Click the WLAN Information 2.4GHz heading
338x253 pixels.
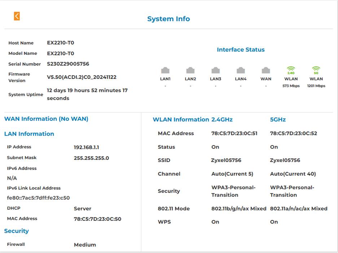click(193, 119)
